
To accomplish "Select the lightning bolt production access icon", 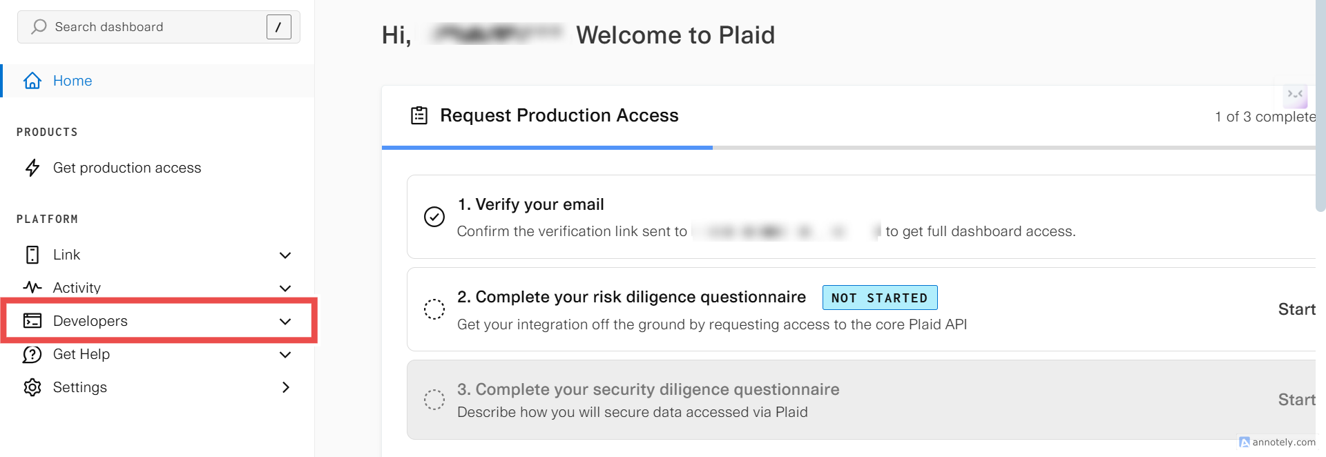I will tap(32, 168).
